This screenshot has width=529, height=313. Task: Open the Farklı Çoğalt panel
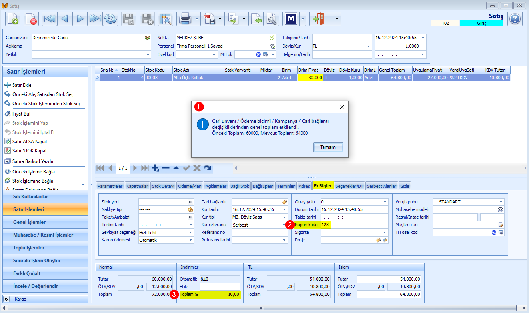(x=45, y=273)
